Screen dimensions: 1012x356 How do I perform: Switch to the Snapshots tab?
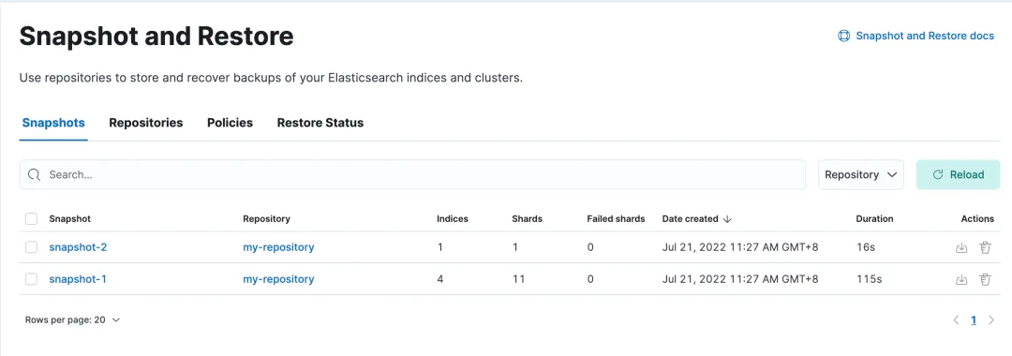coord(53,123)
